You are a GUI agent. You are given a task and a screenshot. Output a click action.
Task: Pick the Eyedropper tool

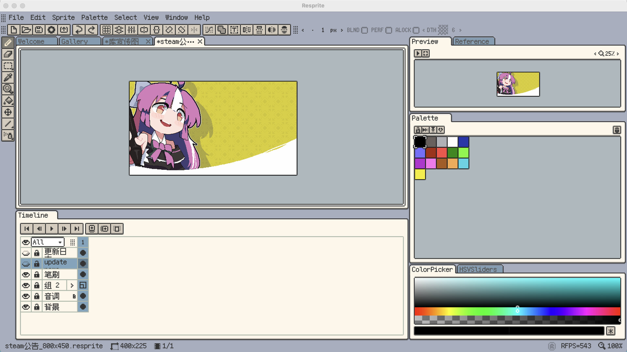[x=8, y=78]
